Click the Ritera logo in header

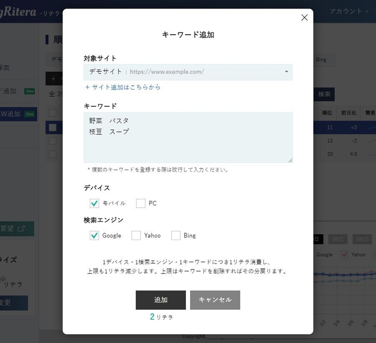pos(19,11)
